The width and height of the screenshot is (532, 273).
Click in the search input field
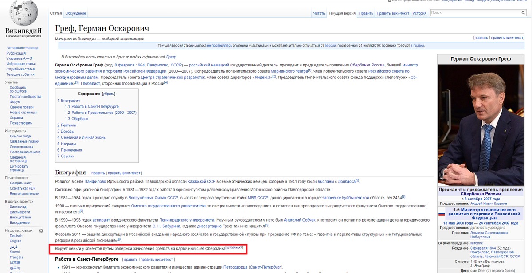click(x=477, y=12)
